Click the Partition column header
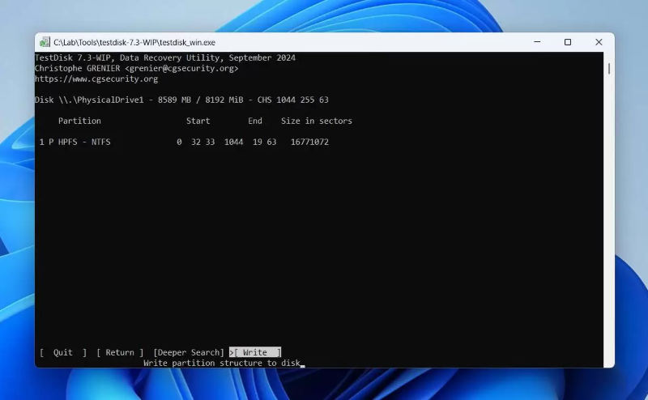This screenshot has width=648, height=400. coord(79,121)
